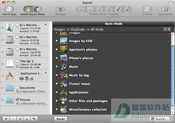
Task: Check the Applications S... source
Action: pyautogui.click(x=17, y=73)
